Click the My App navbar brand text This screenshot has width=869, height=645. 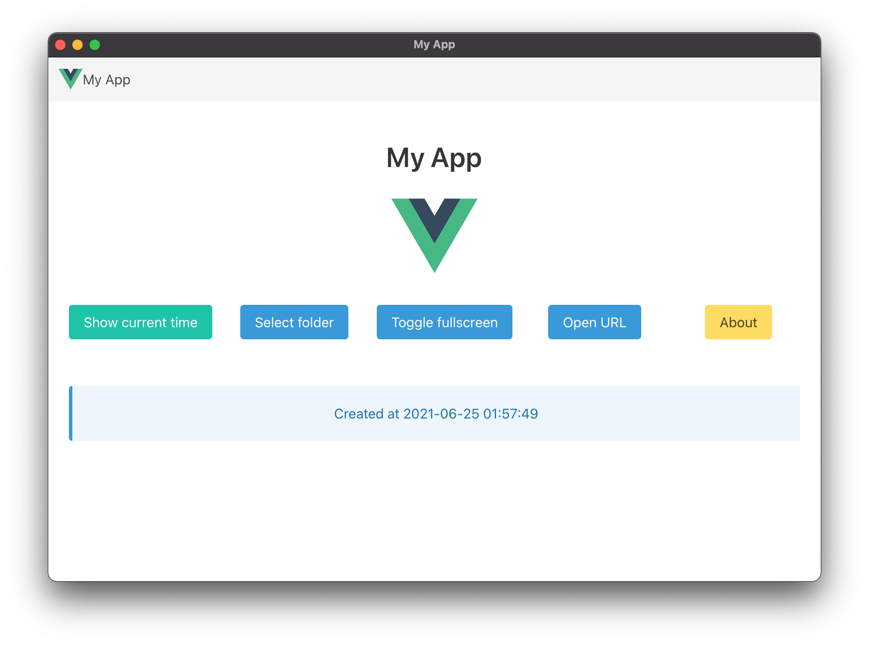point(107,80)
